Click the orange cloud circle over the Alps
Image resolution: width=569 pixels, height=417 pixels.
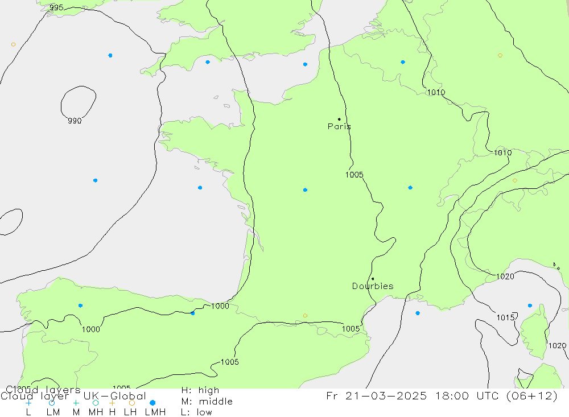tap(515, 180)
